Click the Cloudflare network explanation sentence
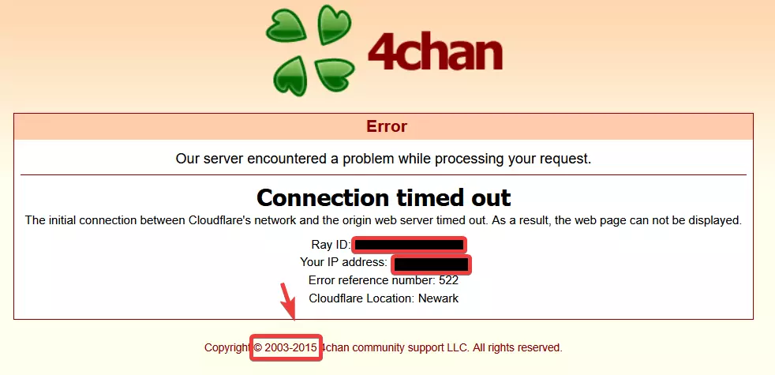The height and width of the screenshot is (375, 775). [x=384, y=220]
